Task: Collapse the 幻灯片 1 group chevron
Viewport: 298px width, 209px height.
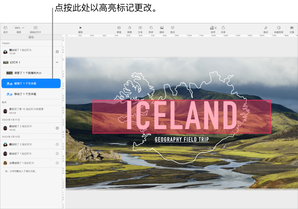Action: pyautogui.click(x=57, y=62)
